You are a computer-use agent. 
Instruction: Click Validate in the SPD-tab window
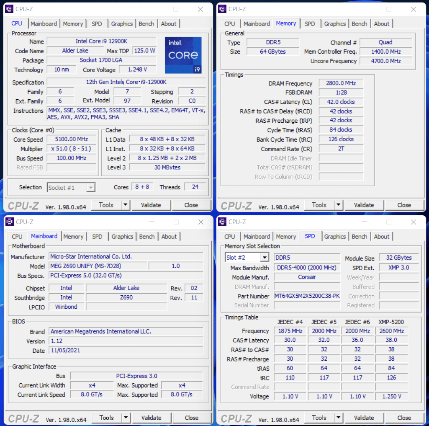(364, 418)
